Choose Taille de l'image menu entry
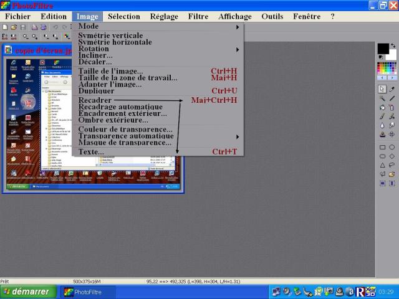The height and width of the screenshot is (299, 399). tap(158, 71)
